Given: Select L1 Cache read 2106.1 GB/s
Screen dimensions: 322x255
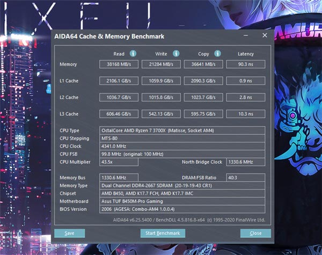Looking at the screenshot, I should (119, 81).
